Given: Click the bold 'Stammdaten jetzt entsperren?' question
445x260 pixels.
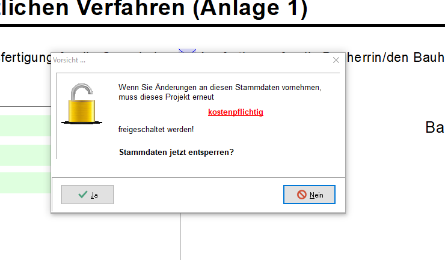Looking at the screenshot, I should pyautogui.click(x=176, y=152).
